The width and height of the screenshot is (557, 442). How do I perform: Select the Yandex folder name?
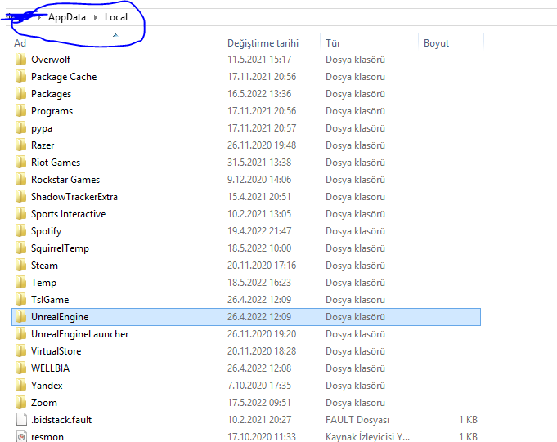click(47, 385)
